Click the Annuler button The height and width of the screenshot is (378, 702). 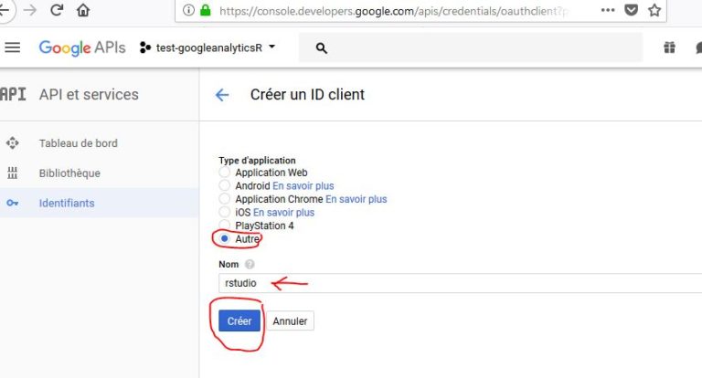290,321
